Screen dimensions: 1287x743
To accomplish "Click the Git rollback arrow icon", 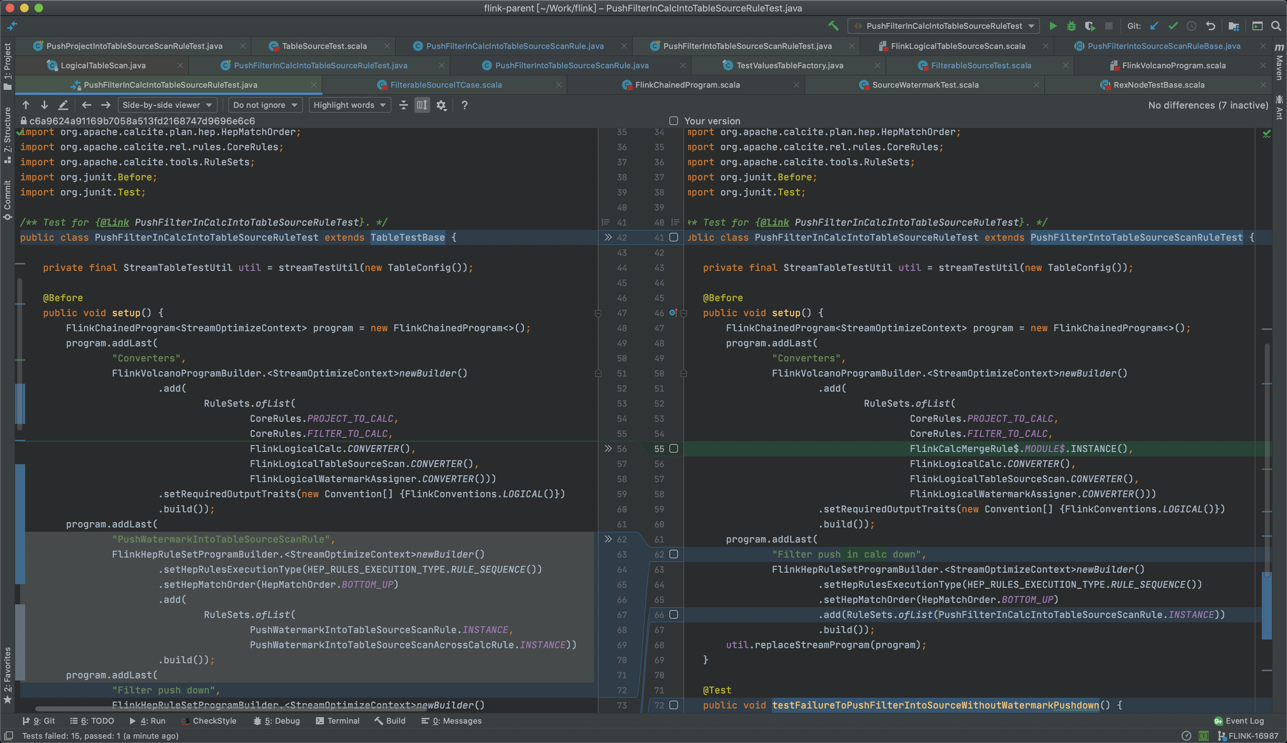I will pos(1211,26).
